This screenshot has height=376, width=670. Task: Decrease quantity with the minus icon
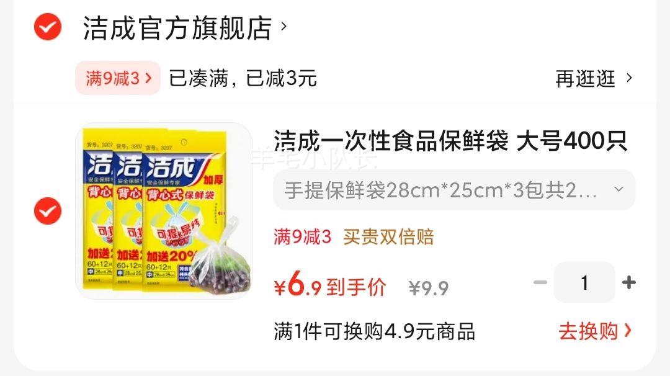(x=540, y=282)
